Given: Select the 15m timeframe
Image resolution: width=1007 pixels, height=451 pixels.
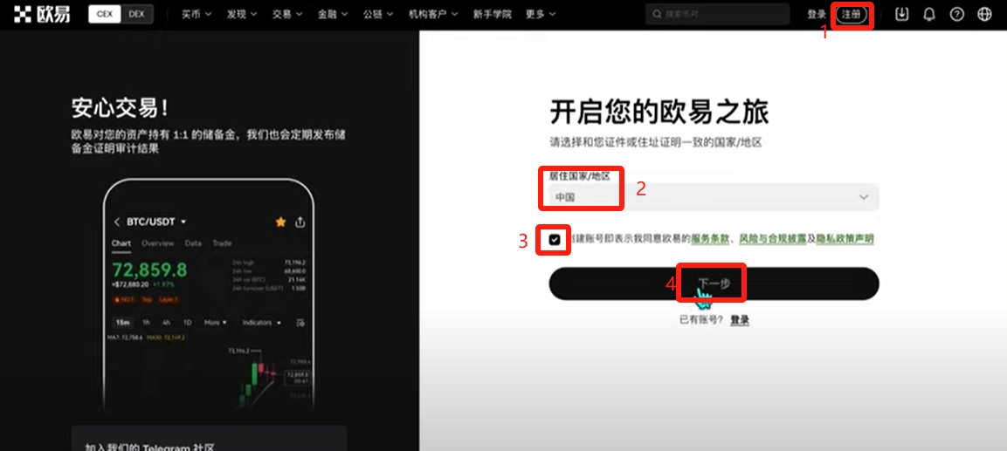Looking at the screenshot, I should click(122, 323).
